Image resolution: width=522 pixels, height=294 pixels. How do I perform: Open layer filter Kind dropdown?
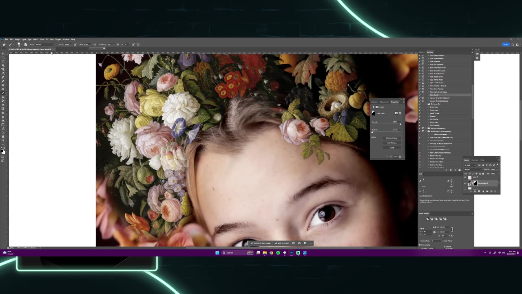[x=470, y=165]
